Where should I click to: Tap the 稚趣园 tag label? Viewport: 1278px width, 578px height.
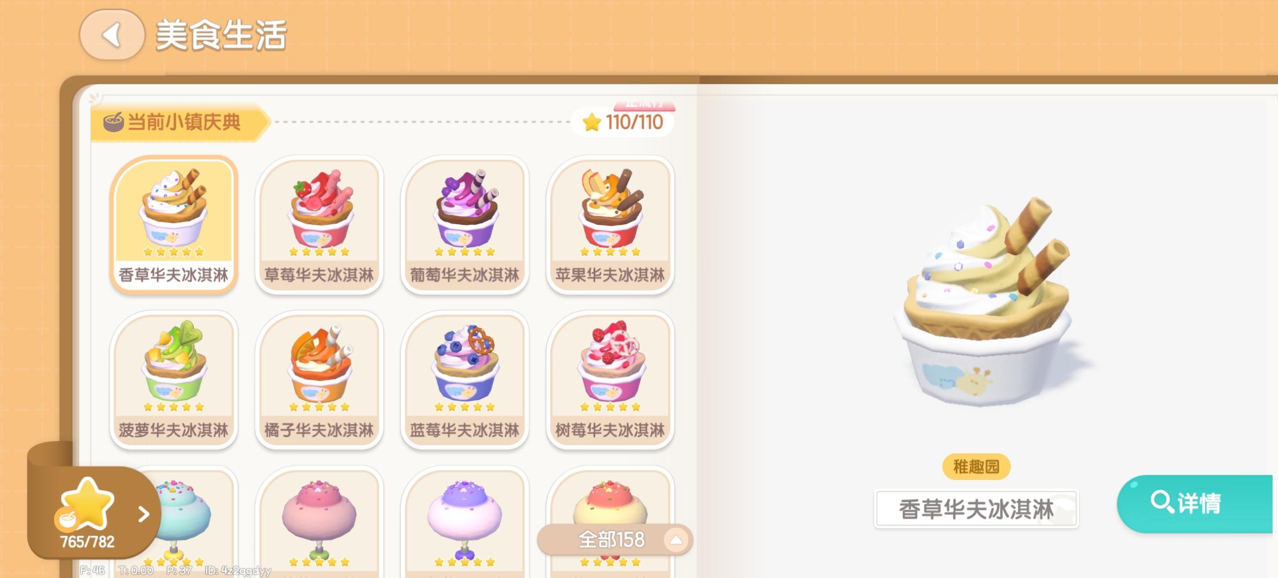(x=976, y=467)
